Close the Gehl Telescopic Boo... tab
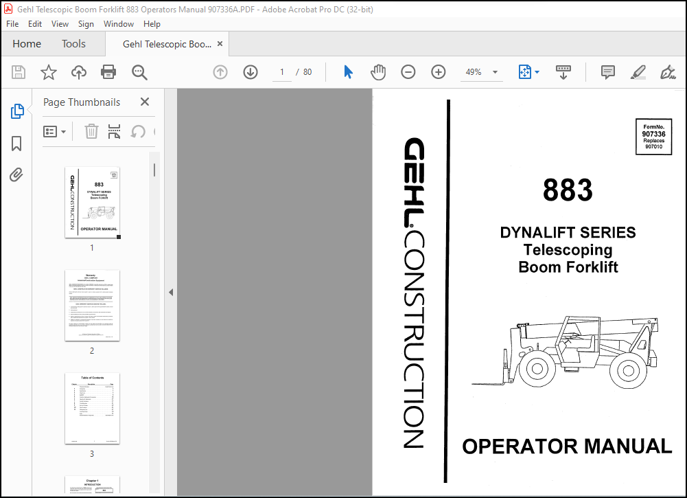 click(x=220, y=44)
